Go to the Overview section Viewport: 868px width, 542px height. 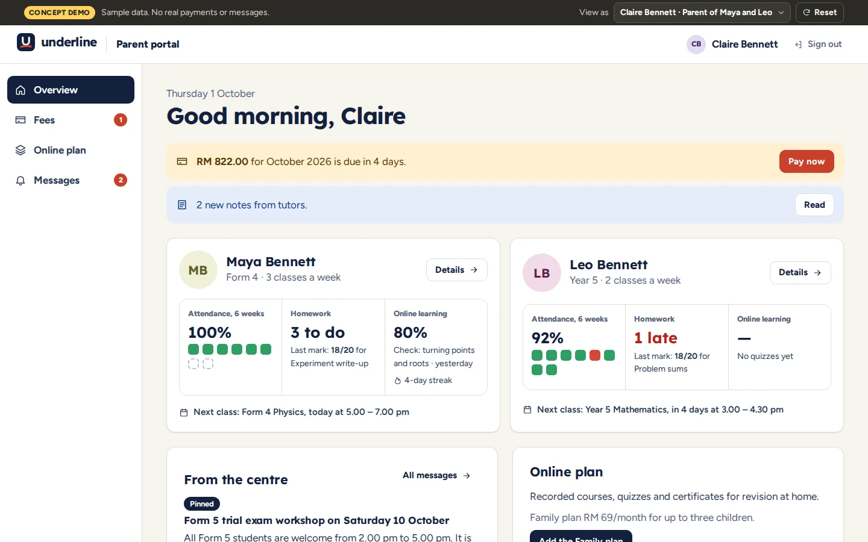pos(71,90)
